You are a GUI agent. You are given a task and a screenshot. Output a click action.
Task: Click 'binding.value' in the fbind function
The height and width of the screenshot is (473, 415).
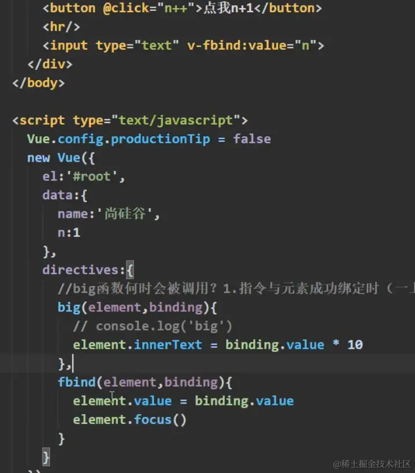pos(244,401)
